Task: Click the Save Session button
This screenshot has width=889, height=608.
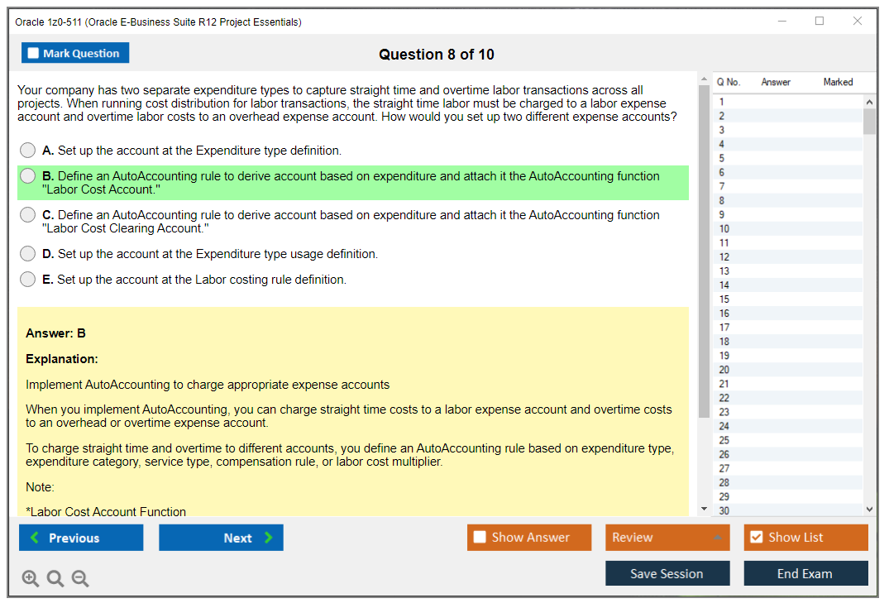Action: click(x=667, y=573)
